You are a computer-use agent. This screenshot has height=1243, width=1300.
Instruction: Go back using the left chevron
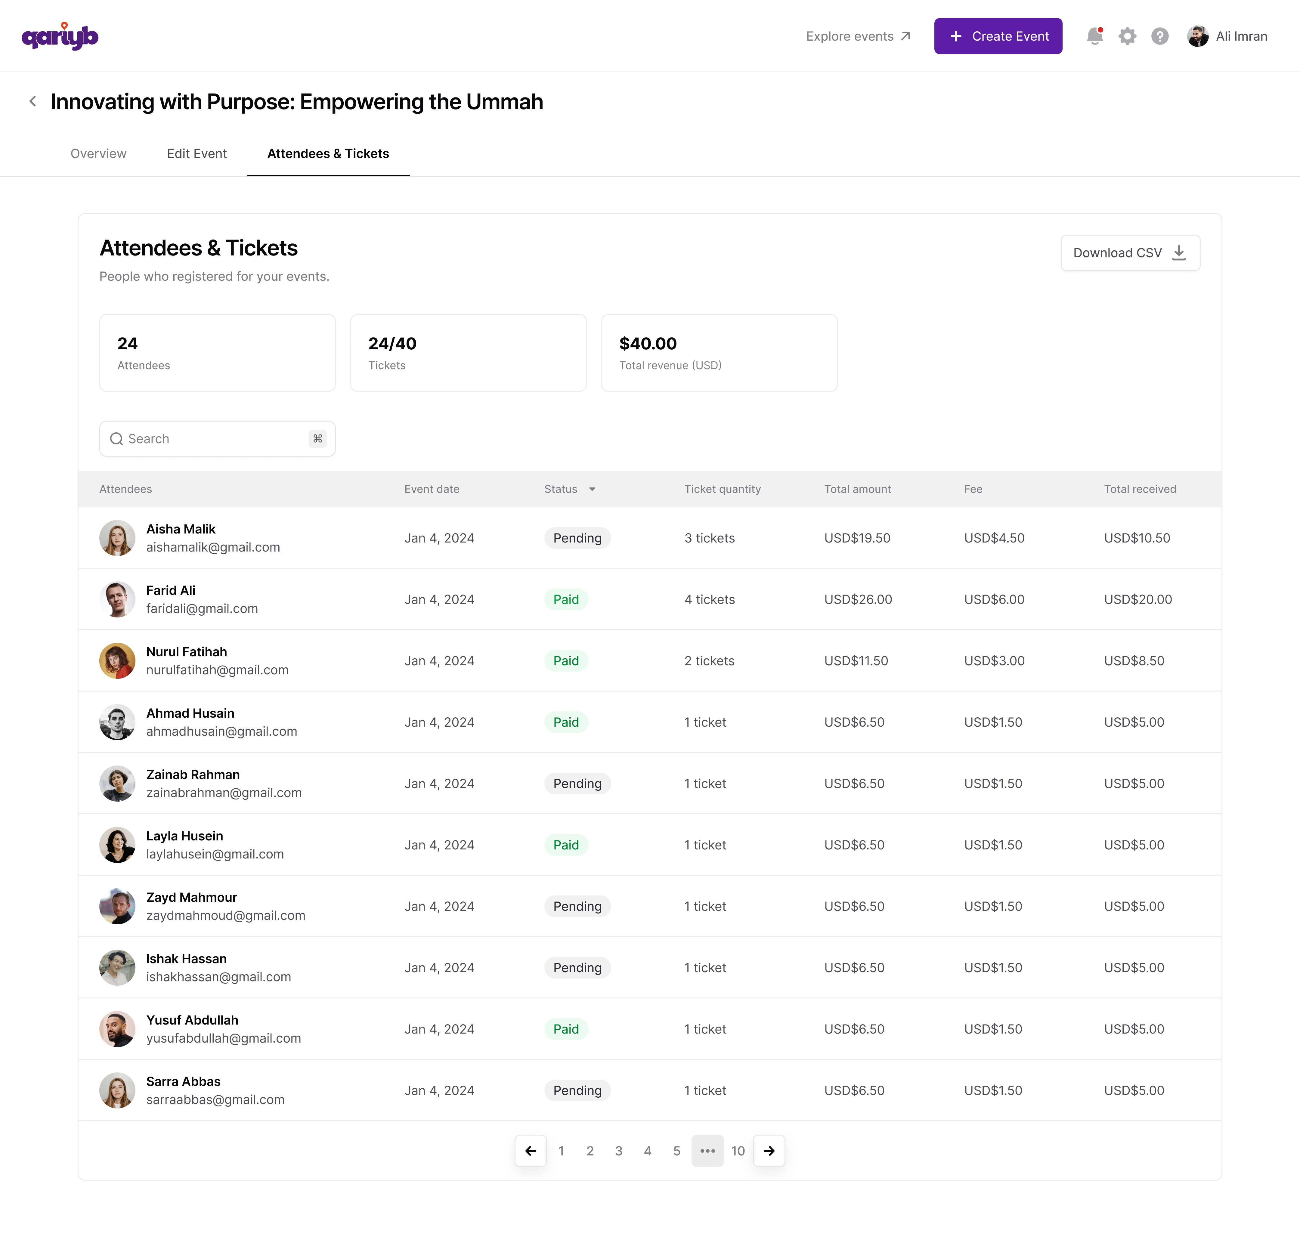click(x=32, y=101)
